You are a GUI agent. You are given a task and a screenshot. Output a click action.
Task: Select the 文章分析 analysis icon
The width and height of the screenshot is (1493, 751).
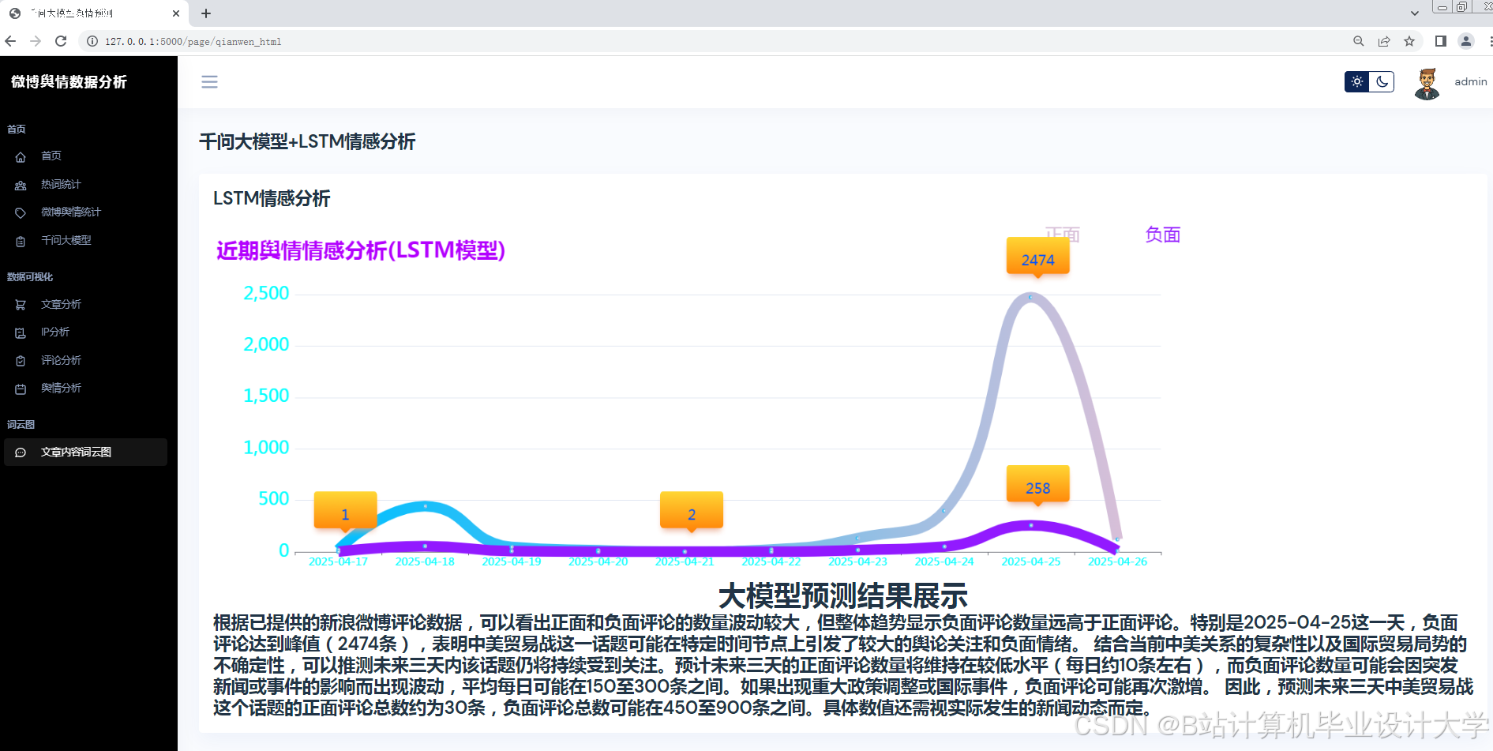[x=21, y=304]
